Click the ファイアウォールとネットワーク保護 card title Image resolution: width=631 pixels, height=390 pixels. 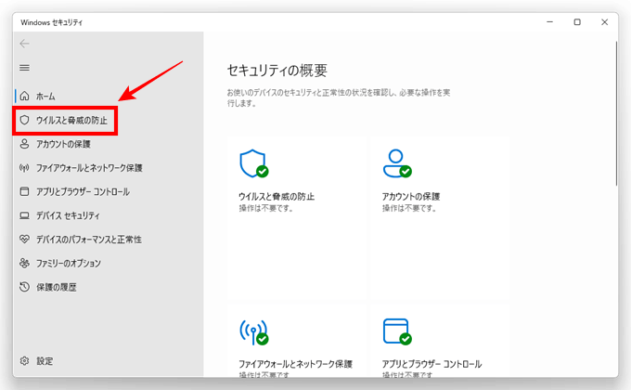pos(295,364)
